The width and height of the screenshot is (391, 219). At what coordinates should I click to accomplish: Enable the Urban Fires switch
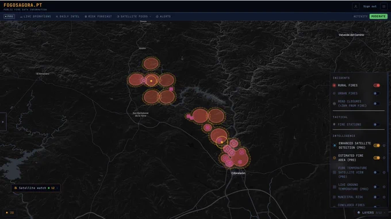377,94
